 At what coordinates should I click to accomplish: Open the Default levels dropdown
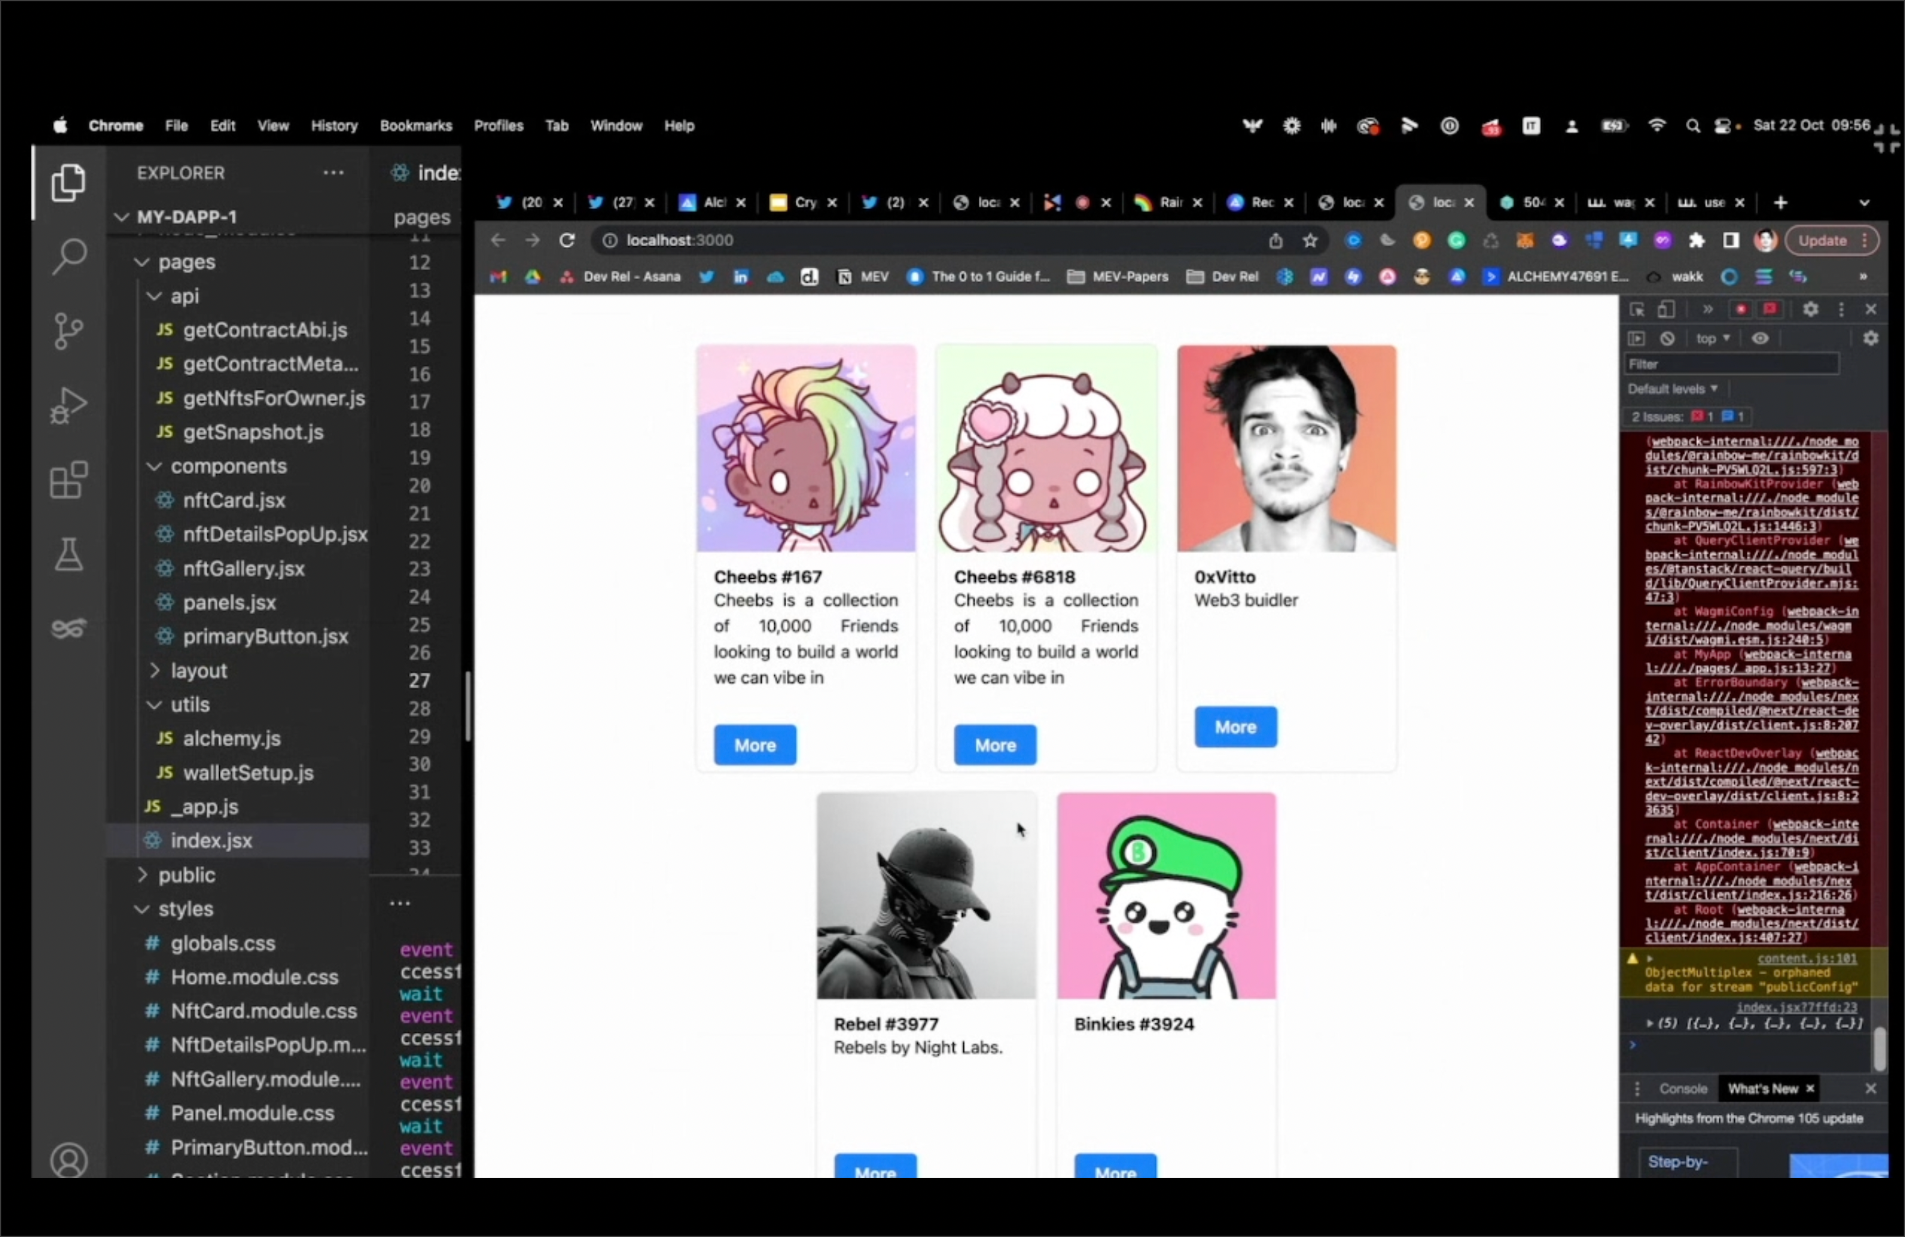1673,389
